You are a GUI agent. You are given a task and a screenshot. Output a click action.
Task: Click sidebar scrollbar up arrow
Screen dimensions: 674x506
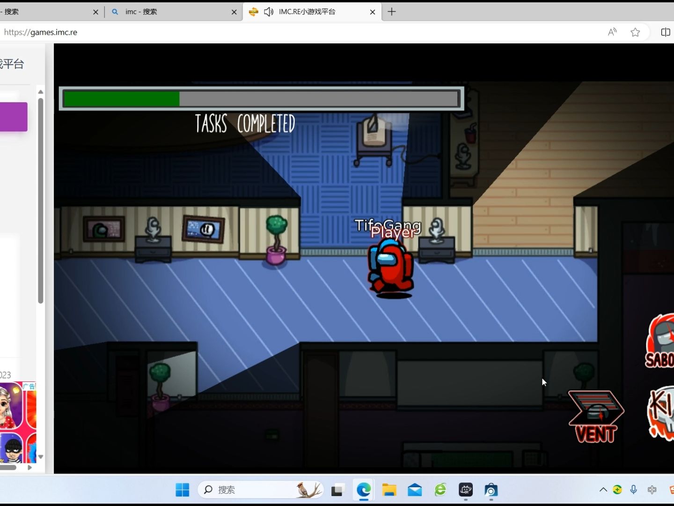point(41,92)
